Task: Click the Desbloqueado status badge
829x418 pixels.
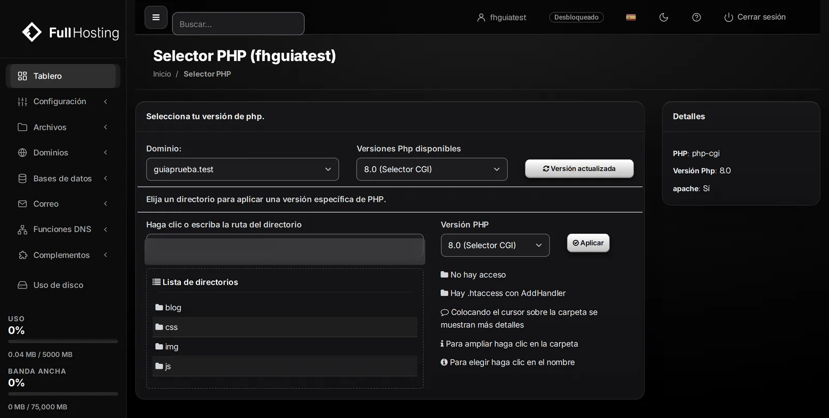Action: click(x=576, y=17)
